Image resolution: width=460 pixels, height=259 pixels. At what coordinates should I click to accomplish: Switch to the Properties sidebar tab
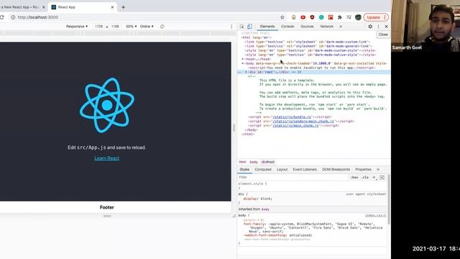pos(363,170)
